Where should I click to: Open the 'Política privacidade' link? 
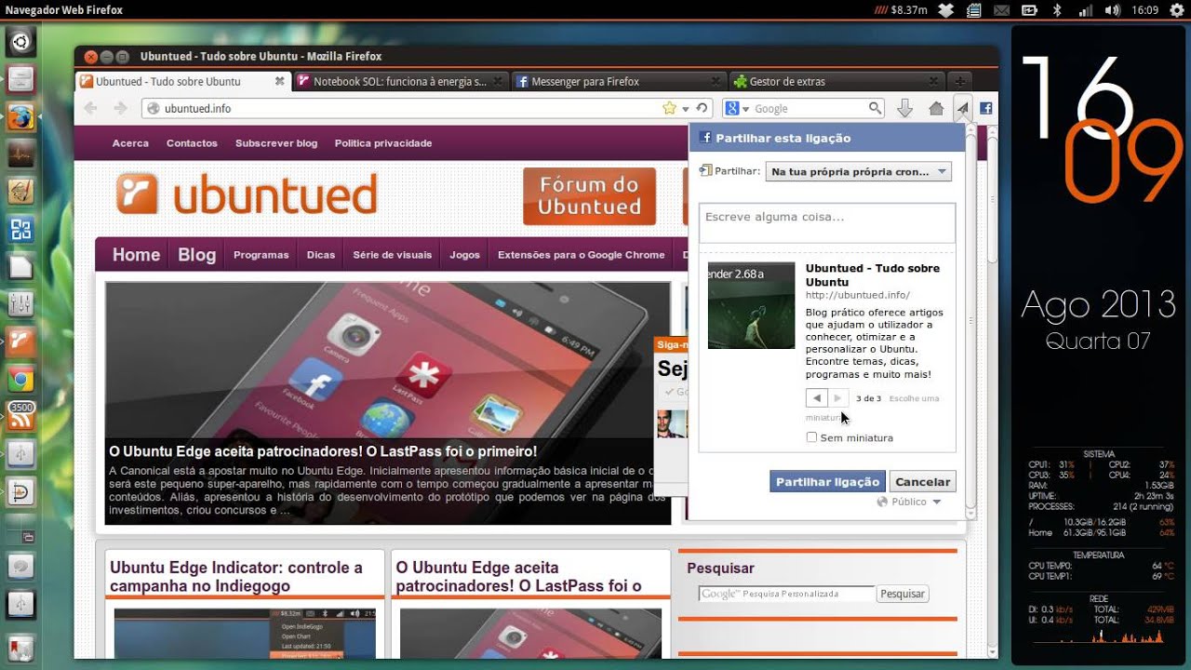[x=383, y=143]
